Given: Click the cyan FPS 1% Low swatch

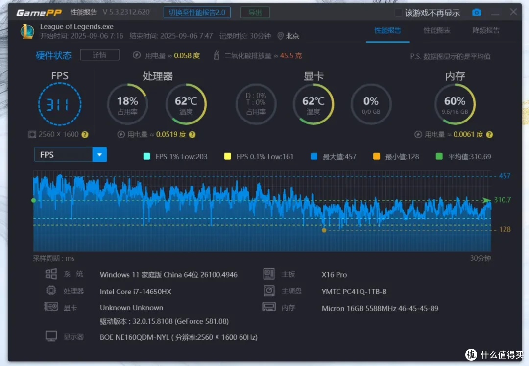Looking at the screenshot, I should tap(147, 156).
